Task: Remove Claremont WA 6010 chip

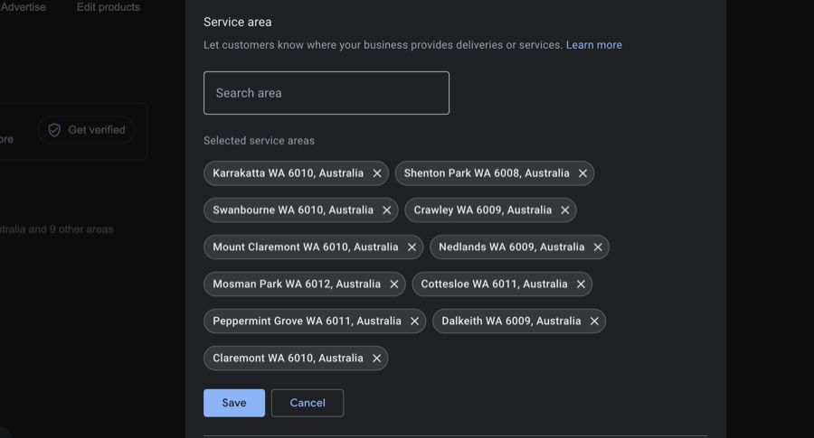Action: [x=376, y=359]
